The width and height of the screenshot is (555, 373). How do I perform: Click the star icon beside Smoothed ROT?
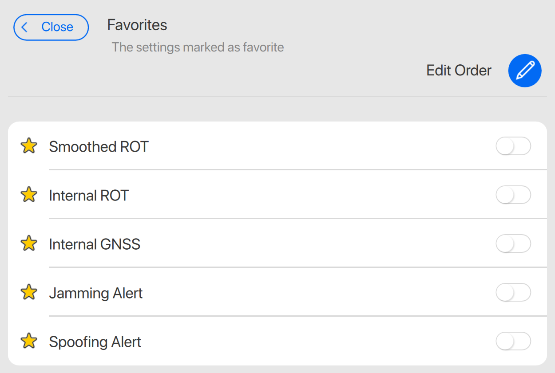point(29,146)
